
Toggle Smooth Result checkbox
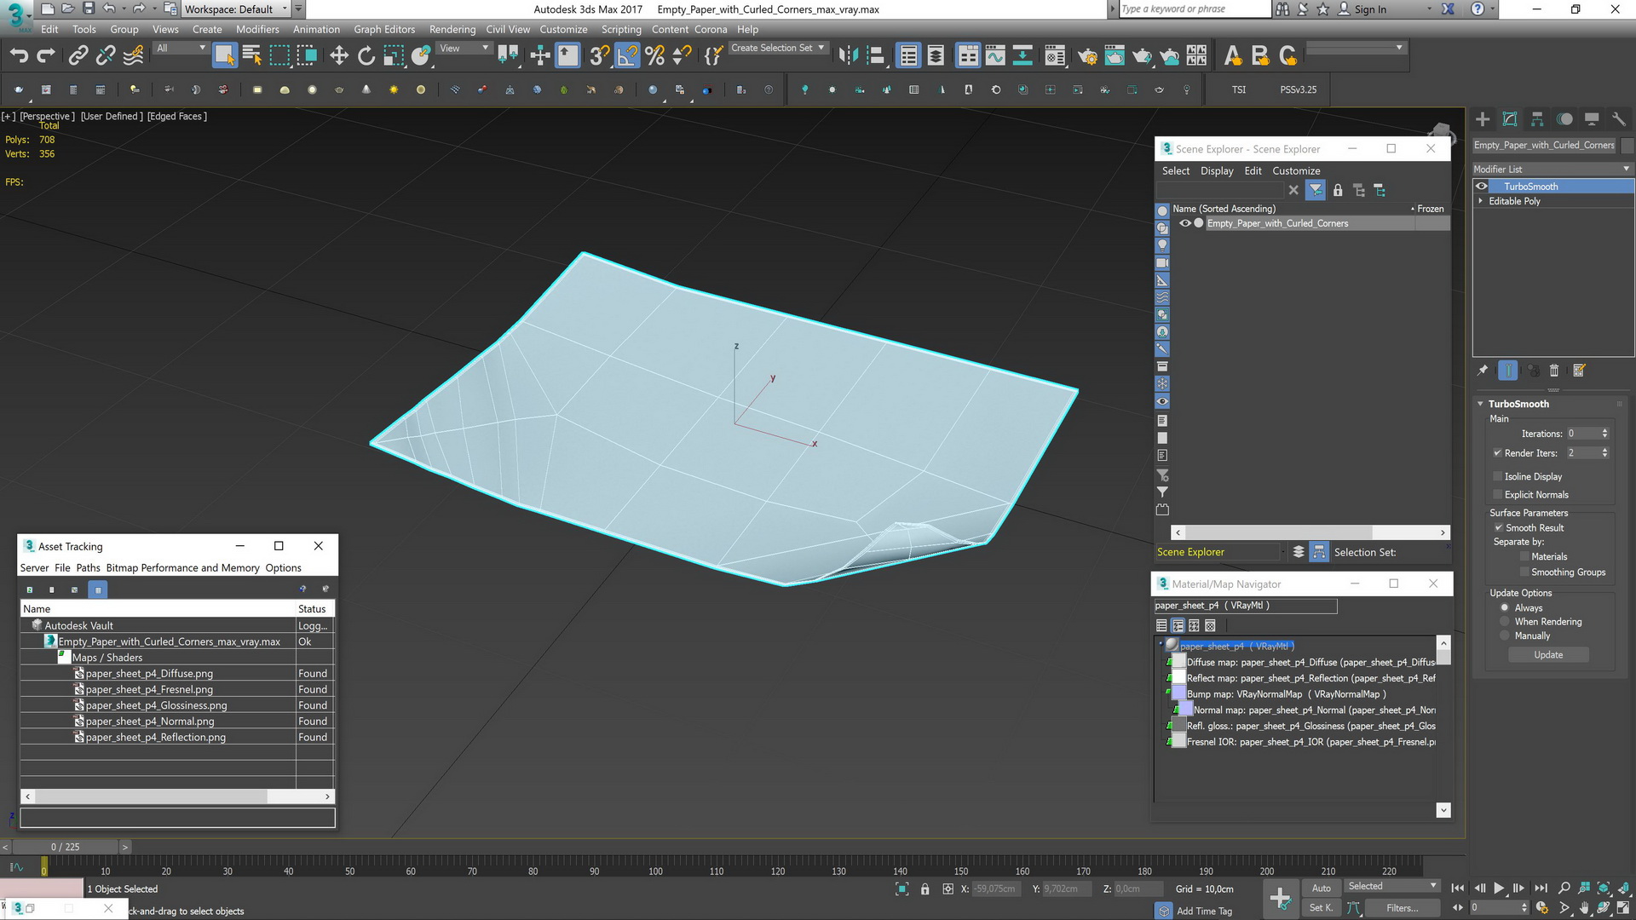1499,528
